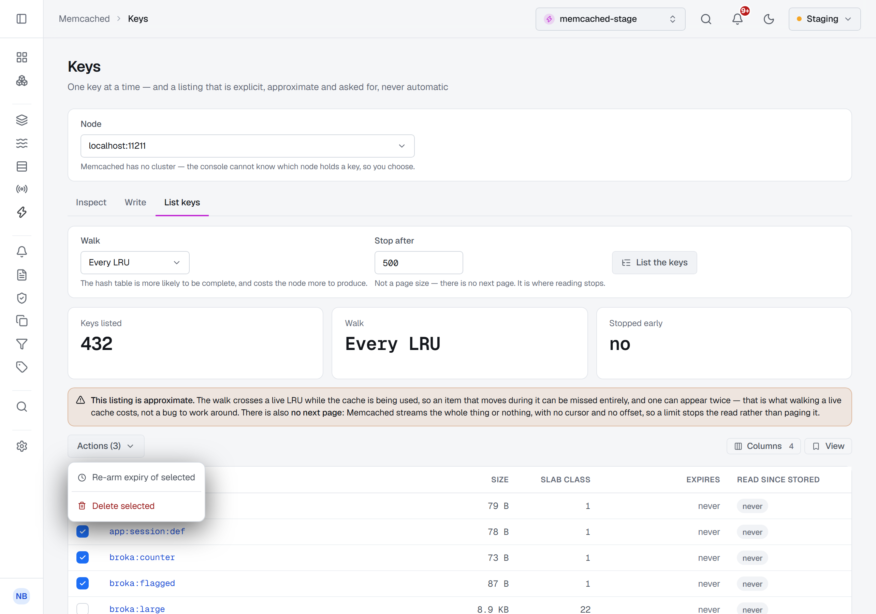This screenshot has width=876, height=614.
Task: Open the settings gear icon in sidebar
Action: [22, 446]
